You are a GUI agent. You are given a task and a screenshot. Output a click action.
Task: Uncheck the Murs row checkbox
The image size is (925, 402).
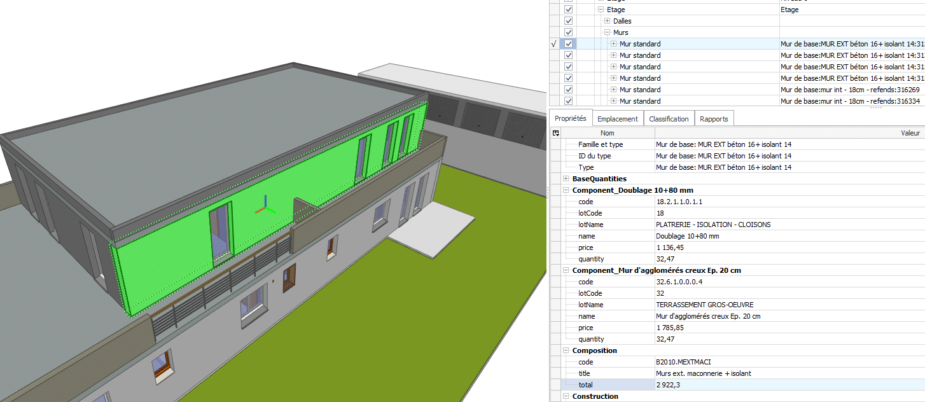click(x=568, y=32)
